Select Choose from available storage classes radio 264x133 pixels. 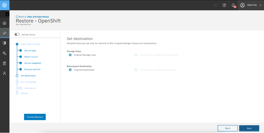tap(136, 55)
